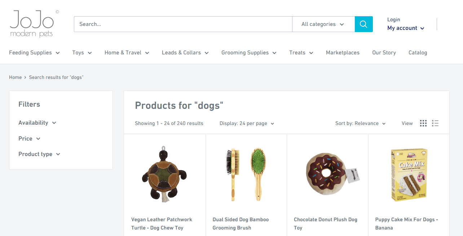
Task: View the Chocolate Donut Plush Dog Toy
Action: 325,223
